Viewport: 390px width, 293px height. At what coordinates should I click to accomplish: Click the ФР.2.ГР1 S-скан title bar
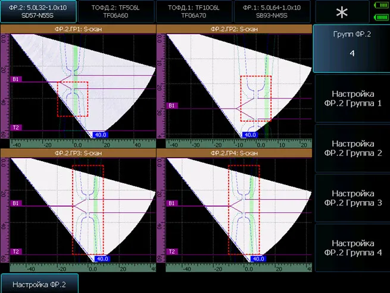(x=78, y=29)
